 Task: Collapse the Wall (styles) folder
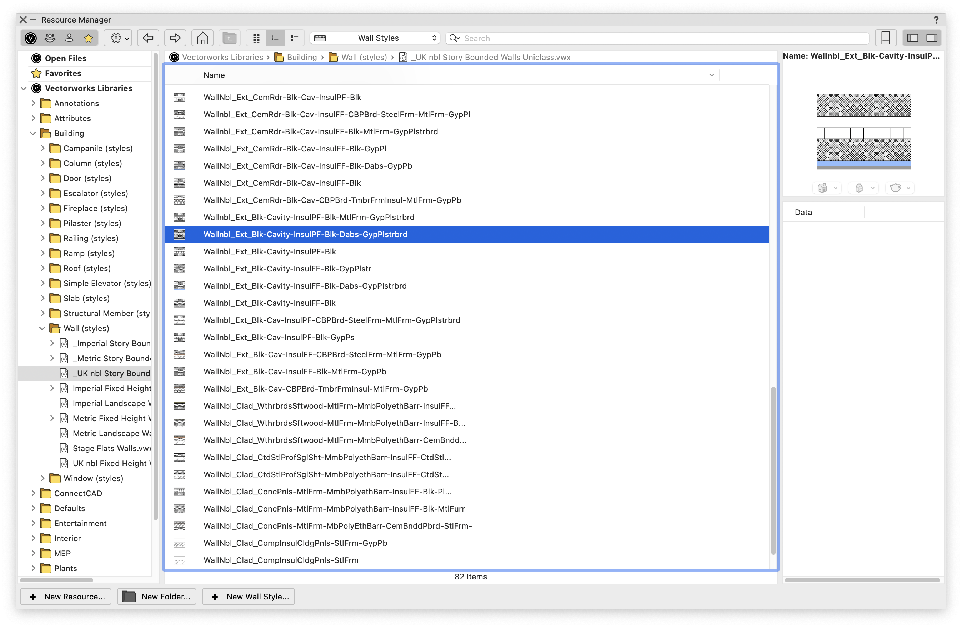click(x=42, y=328)
